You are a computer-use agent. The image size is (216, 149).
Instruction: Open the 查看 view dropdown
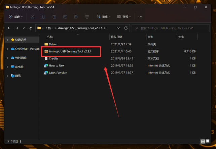[124, 17]
